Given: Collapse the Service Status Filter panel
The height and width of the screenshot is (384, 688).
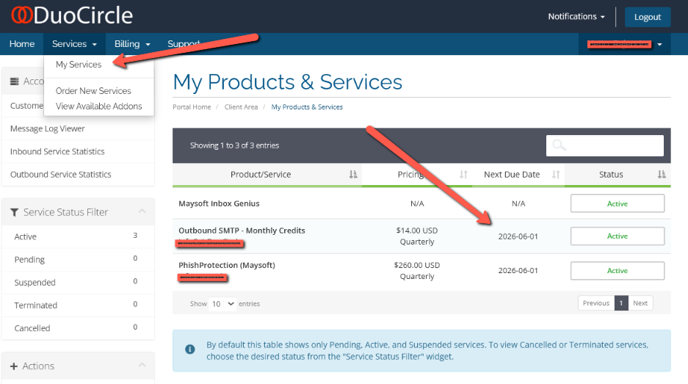Looking at the screenshot, I should click(x=142, y=211).
